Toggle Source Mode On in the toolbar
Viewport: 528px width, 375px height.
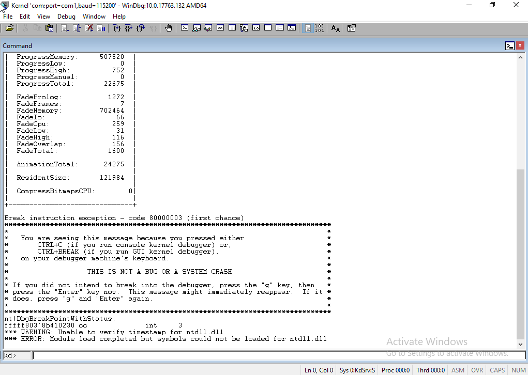[308, 28]
